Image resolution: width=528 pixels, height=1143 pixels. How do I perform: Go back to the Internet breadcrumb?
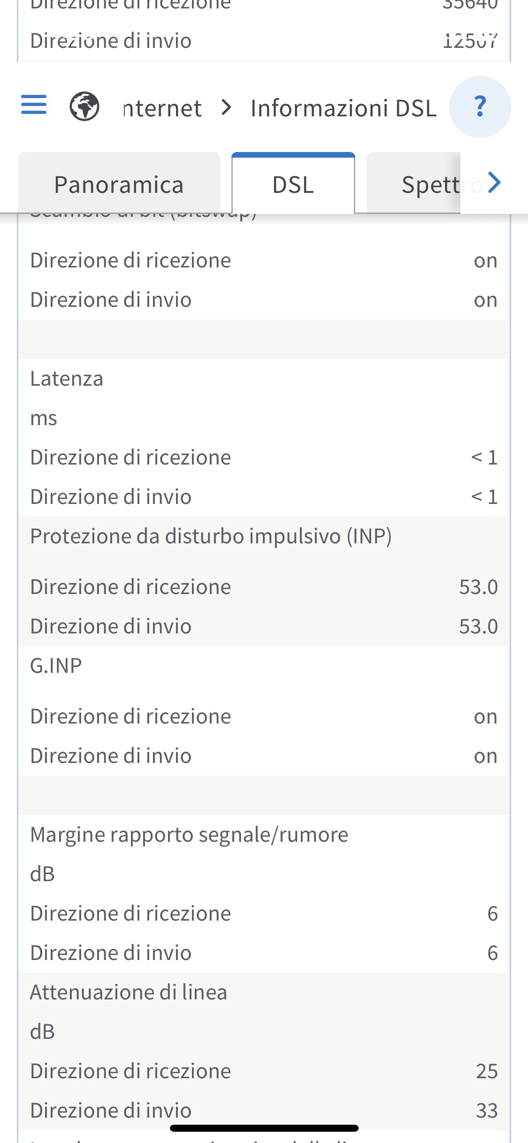[x=162, y=108]
